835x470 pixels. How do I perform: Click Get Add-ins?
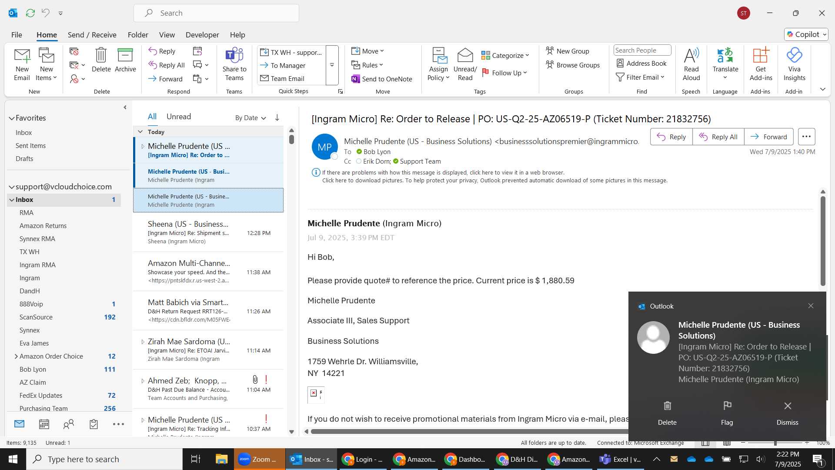coord(761,64)
